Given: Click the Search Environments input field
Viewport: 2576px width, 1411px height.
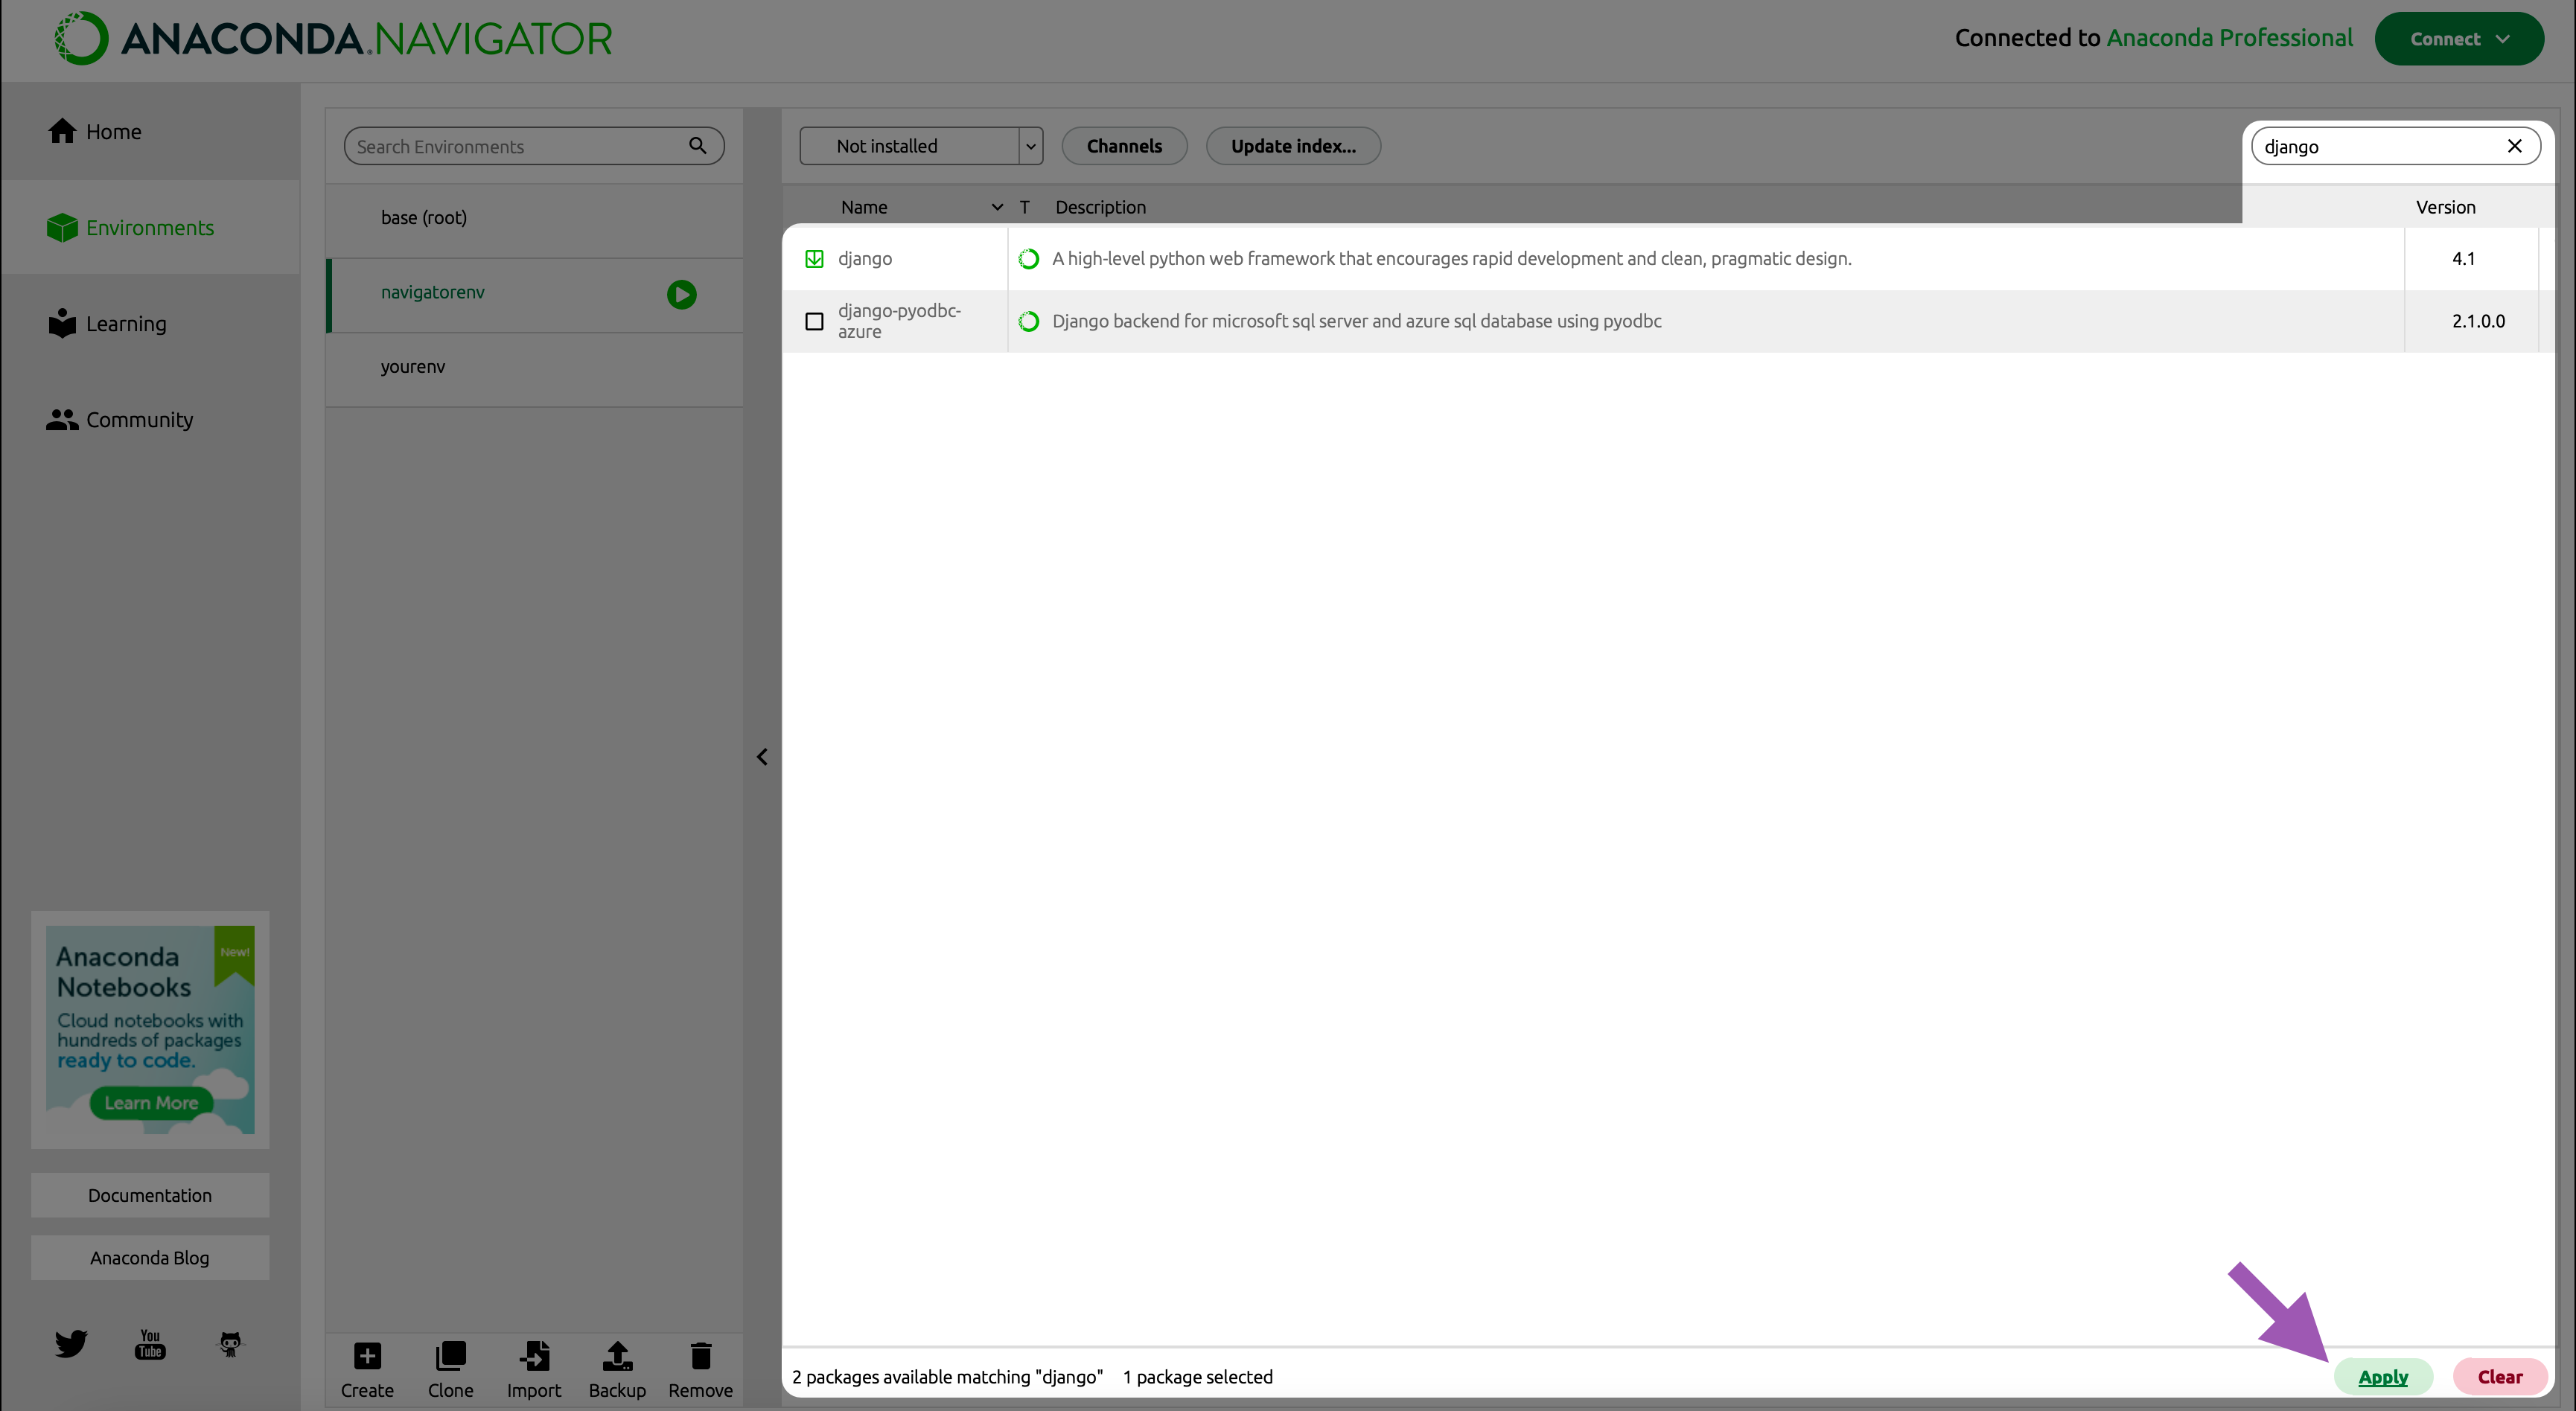Looking at the screenshot, I should click(x=518, y=146).
